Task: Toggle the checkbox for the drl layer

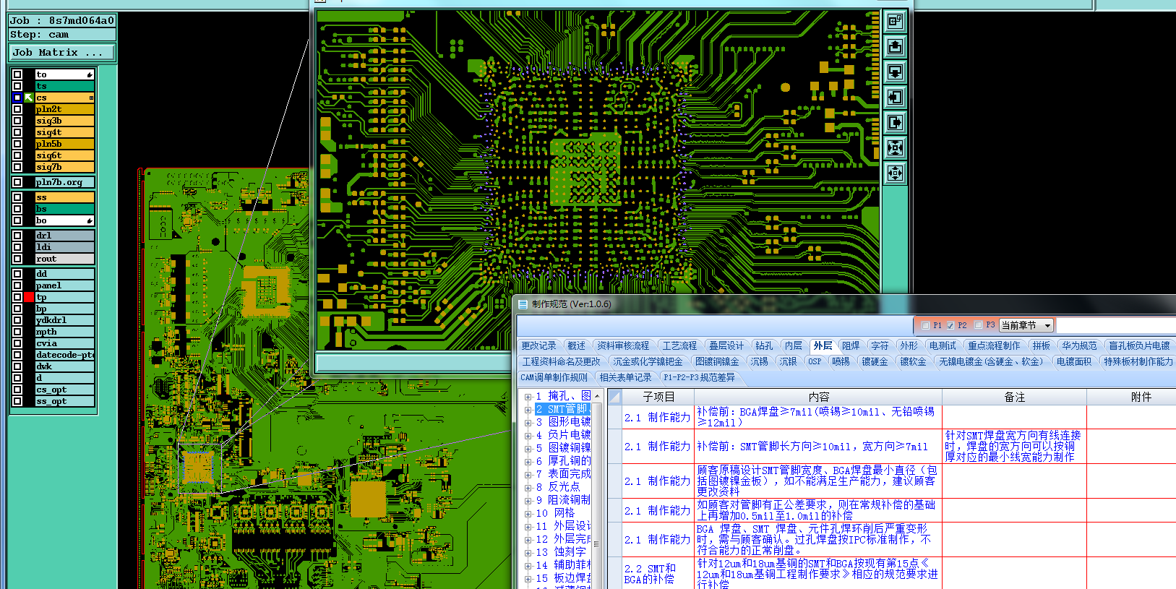Action: tap(17, 236)
